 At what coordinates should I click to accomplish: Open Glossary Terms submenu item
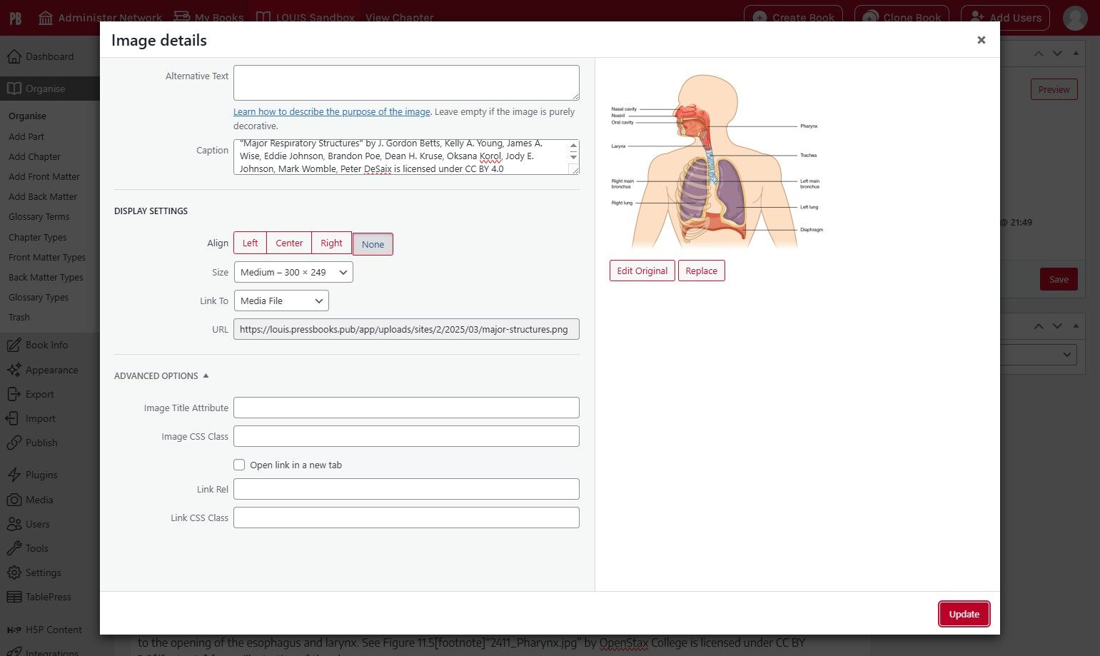click(x=39, y=216)
